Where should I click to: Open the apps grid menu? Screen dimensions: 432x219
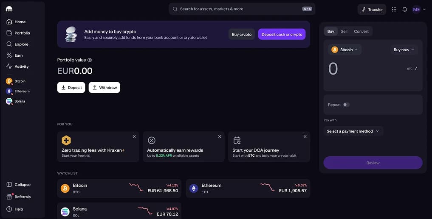[394, 9]
